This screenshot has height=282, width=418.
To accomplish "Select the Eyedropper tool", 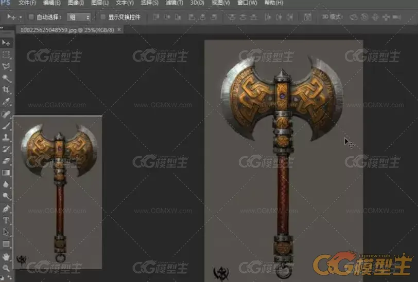I will coord(6,102).
